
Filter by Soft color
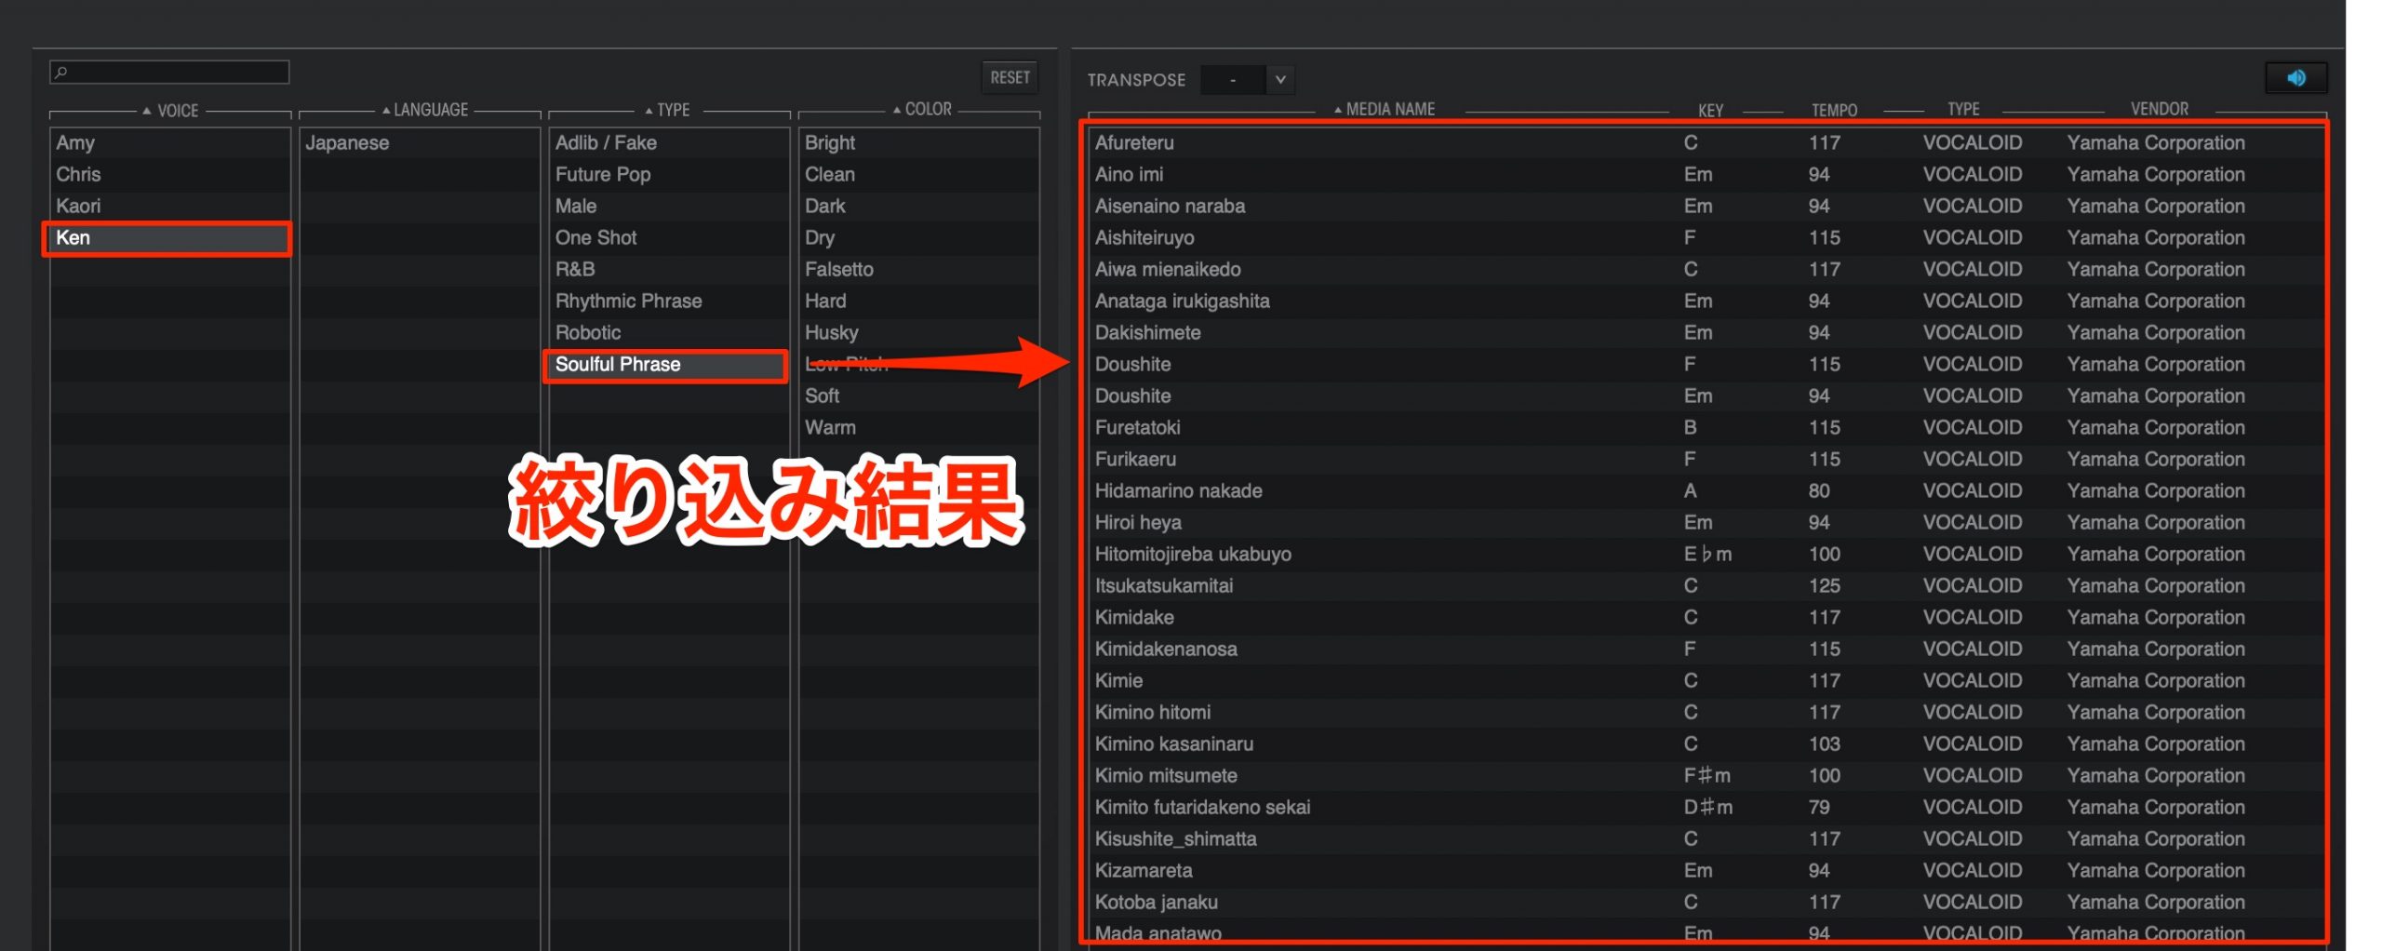point(918,395)
